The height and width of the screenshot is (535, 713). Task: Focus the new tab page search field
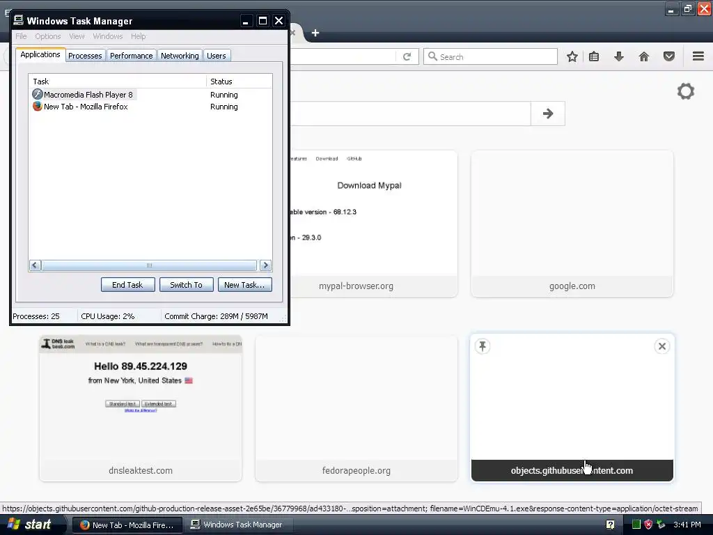tap(410, 114)
